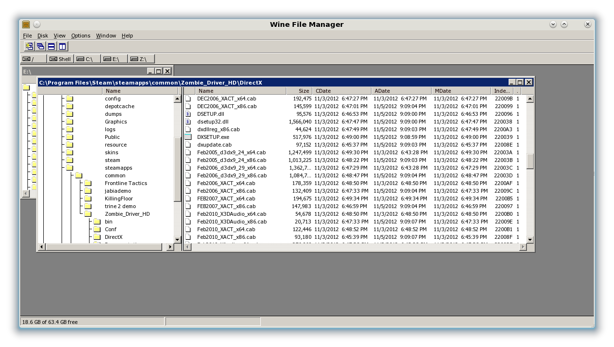Click the file icon of dsetup32.dll

tap(188, 122)
